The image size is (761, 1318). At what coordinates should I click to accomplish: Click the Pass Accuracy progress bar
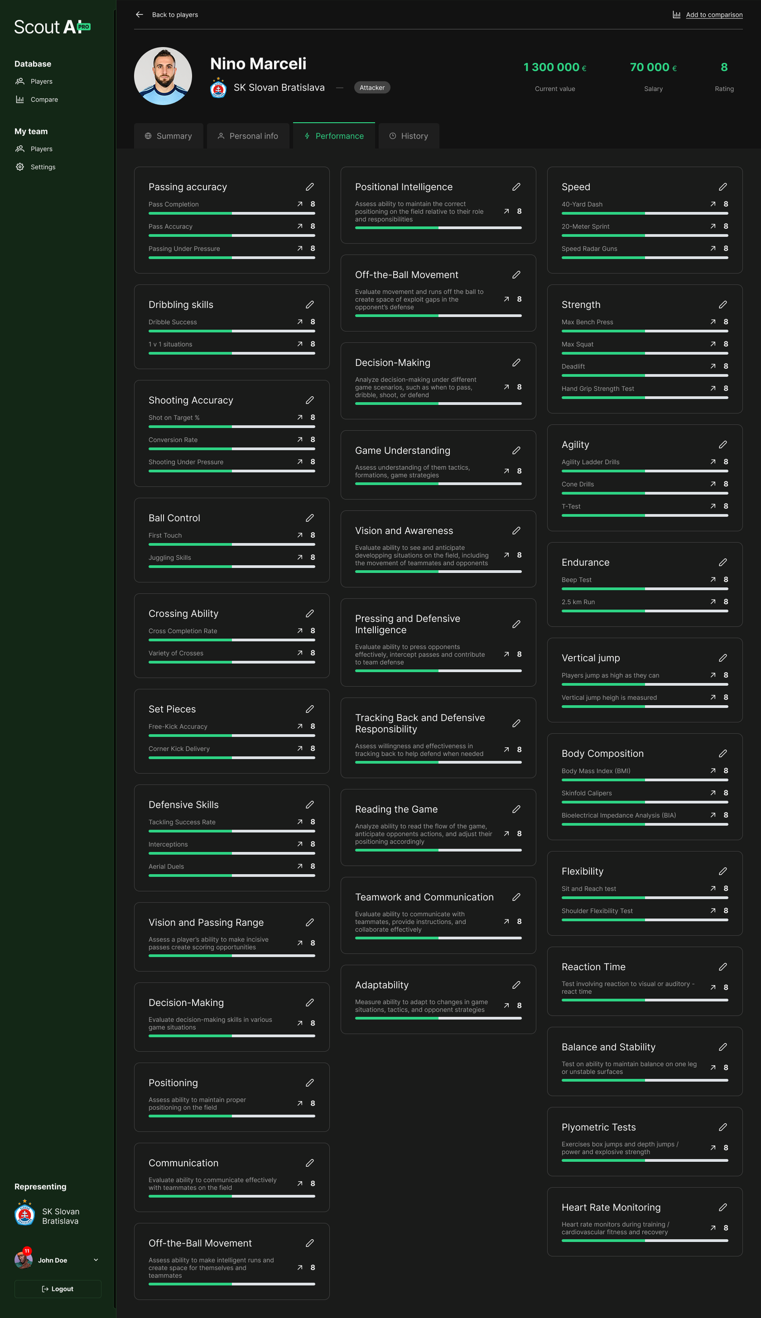click(231, 236)
